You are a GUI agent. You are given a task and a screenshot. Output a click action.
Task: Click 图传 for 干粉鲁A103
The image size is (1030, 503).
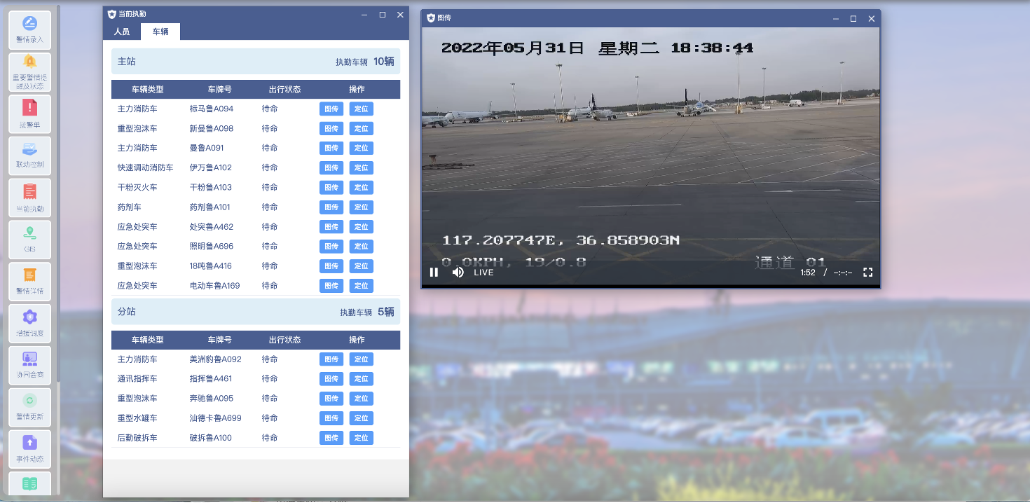331,187
